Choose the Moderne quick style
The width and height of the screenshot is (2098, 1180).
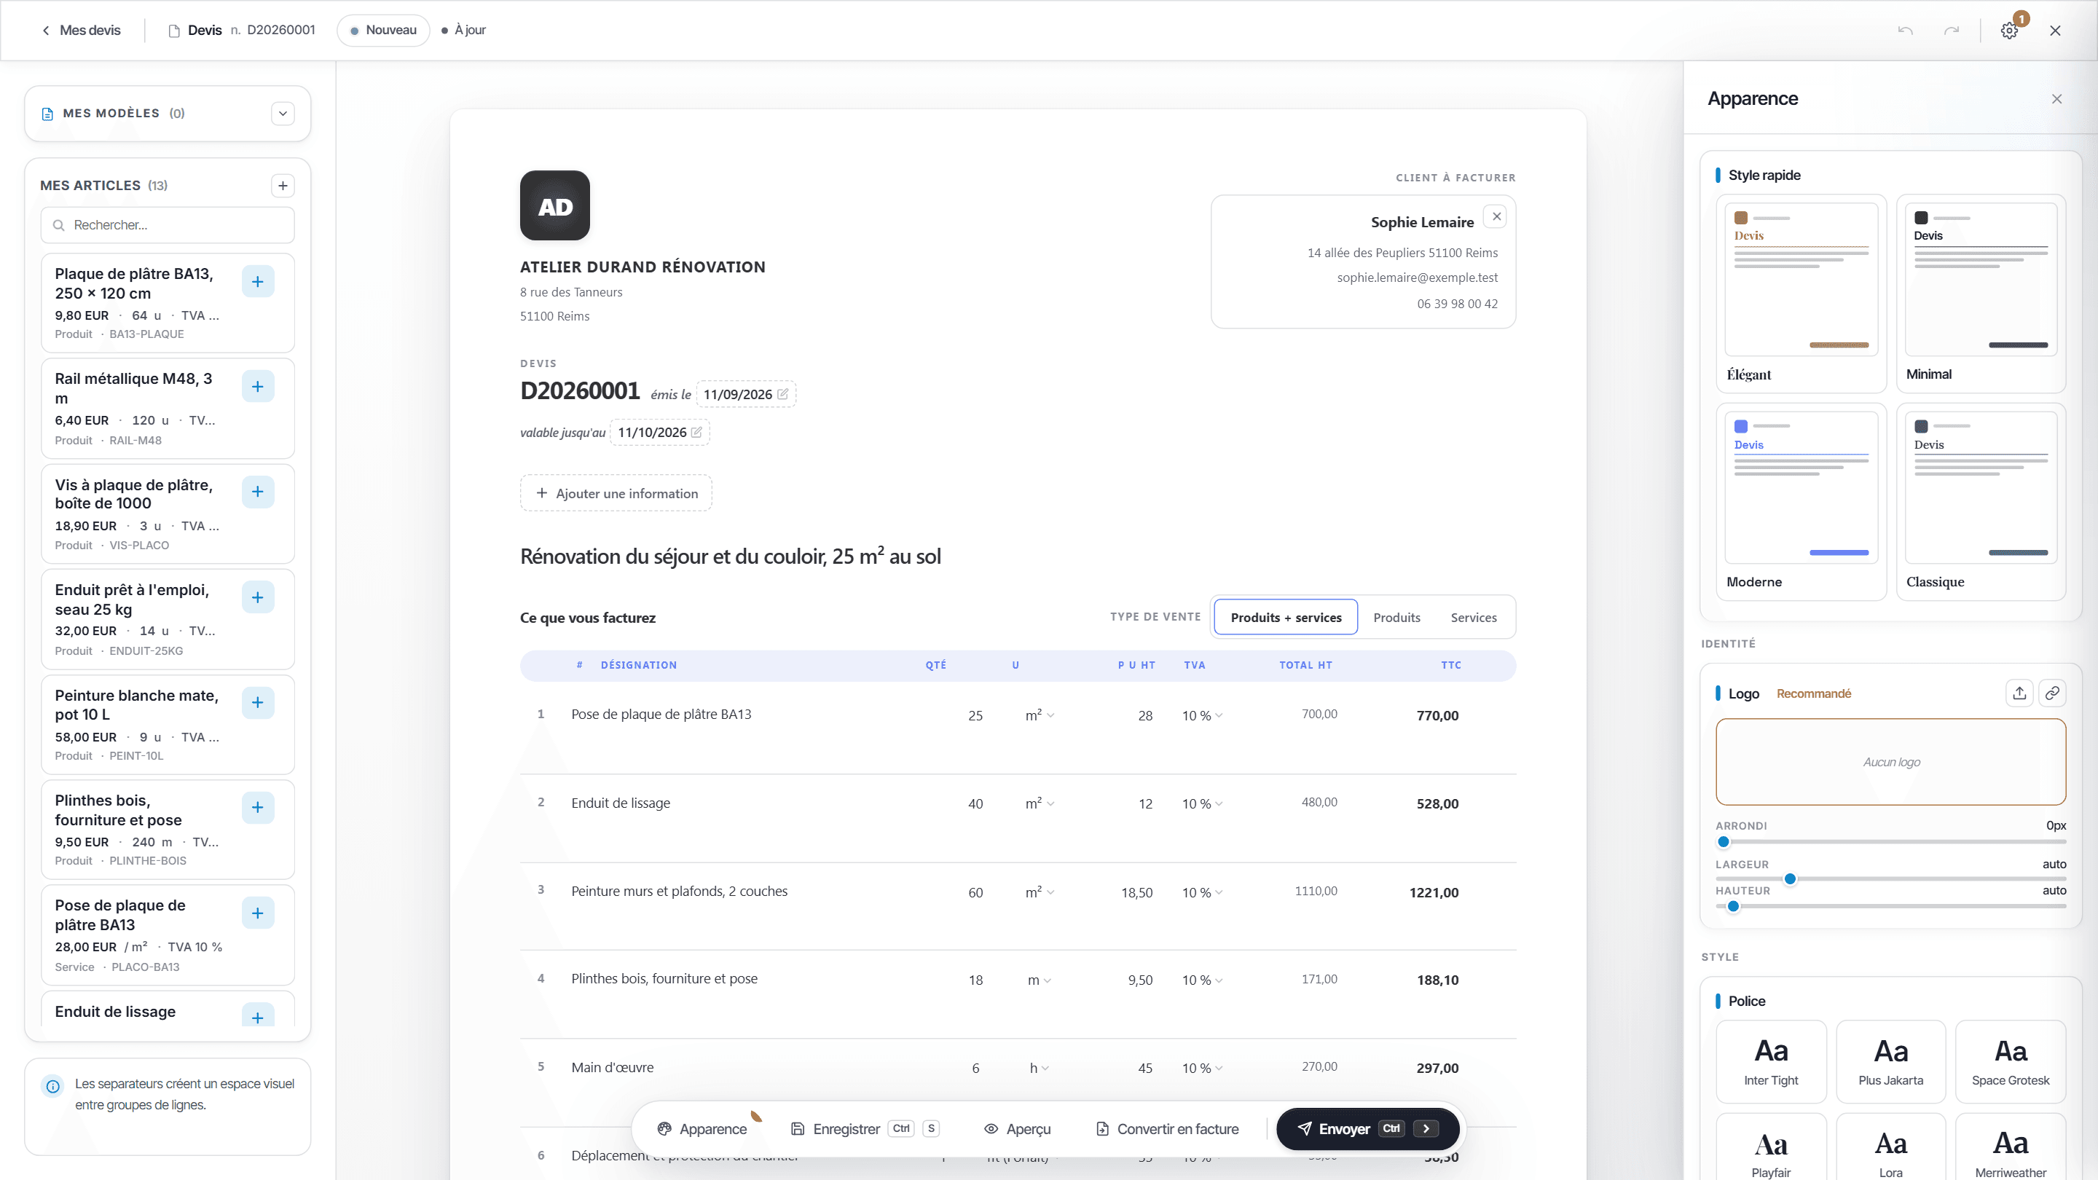pyautogui.click(x=1801, y=502)
